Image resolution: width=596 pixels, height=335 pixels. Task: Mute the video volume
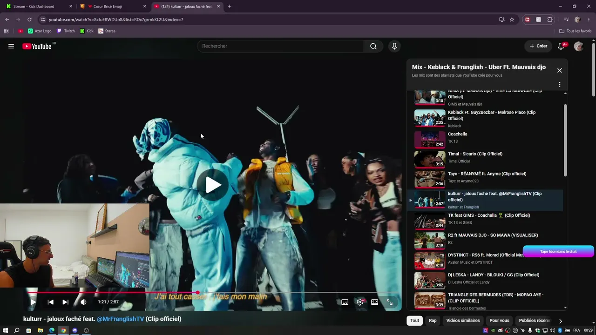coord(83,302)
